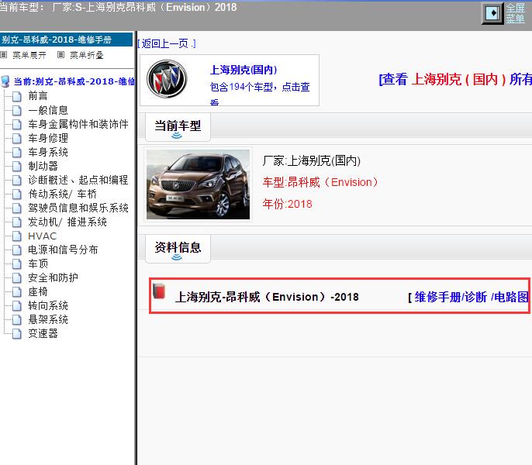Viewport: 532px width, 465px height.
Task: Click page icon beside 驾驶员信息和娱乐系统
Action: coord(17,208)
